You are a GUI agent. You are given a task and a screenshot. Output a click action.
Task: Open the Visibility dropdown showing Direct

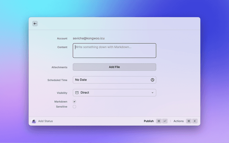click(x=114, y=93)
